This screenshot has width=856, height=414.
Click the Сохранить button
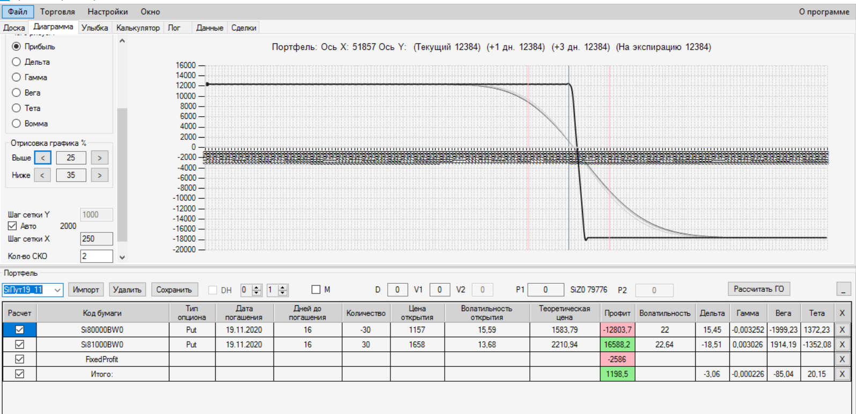tap(174, 290)
